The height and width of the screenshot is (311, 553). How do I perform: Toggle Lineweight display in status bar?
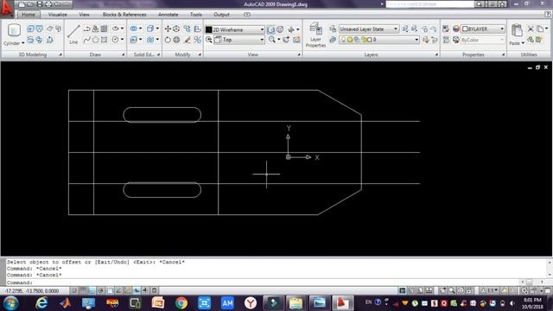tap(145, 291)
